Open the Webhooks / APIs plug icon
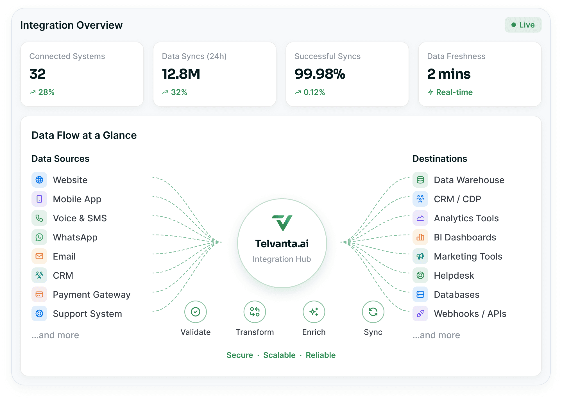The image size is (562, 400). (420, 313)
